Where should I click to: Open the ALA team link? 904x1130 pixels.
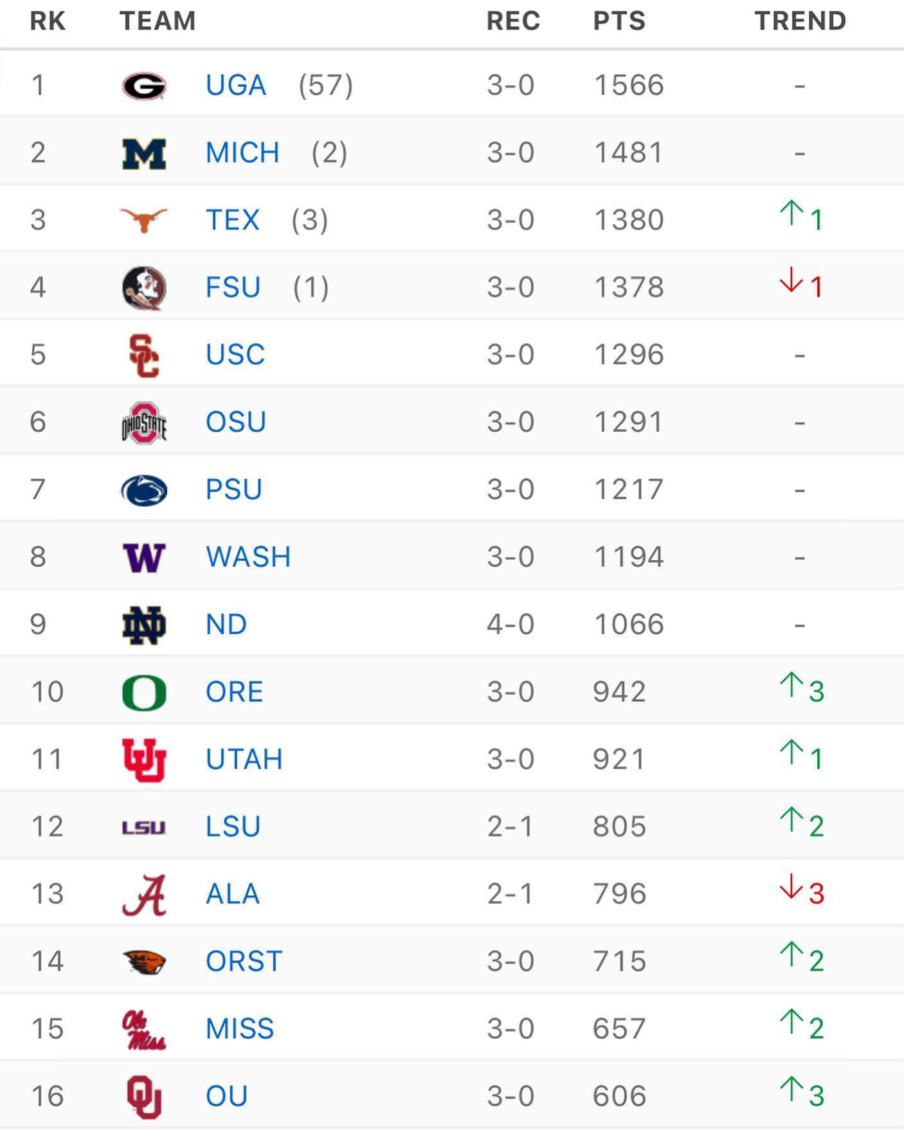(233, 894)
